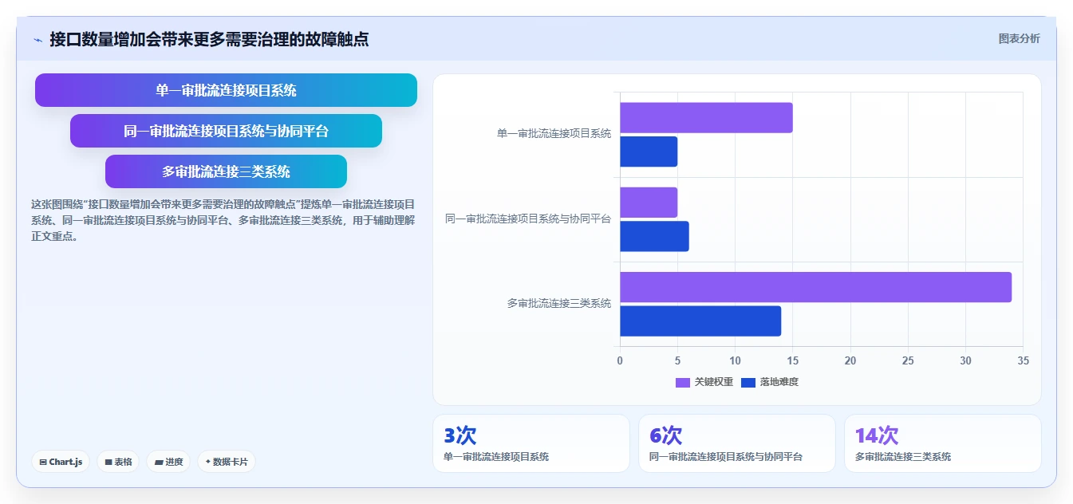Click blue bar for 同一审批流连接项目系统与协同平台

tap(654, 237)
